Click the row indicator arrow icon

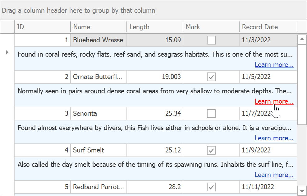[x=7, y=52]
